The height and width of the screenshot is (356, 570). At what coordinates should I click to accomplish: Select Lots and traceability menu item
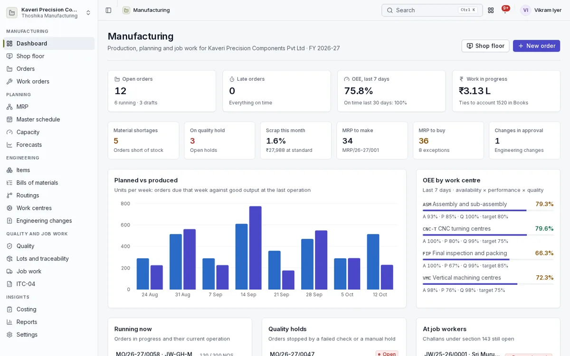click(x=49, y=259)
